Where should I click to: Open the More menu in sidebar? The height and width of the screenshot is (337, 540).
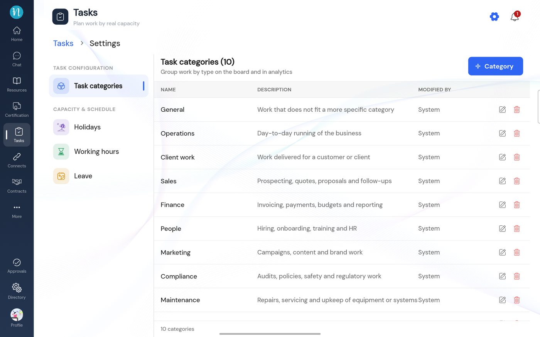coord(17,211)
